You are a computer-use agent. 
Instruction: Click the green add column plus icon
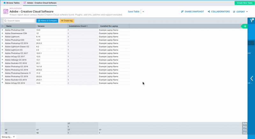[245, 26]
